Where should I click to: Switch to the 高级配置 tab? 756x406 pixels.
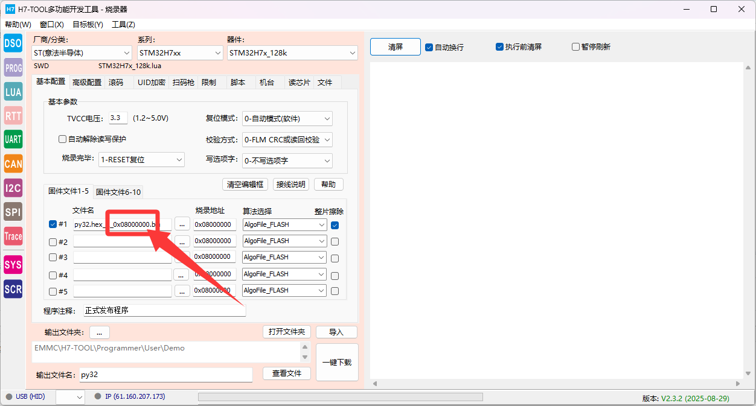tap(86, 83)
